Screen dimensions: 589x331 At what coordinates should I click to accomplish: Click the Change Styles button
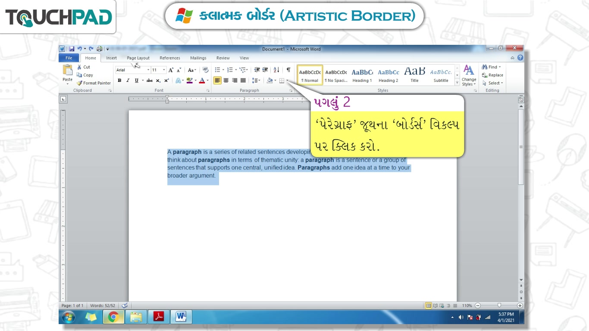pyautogui.click(x=469, y=76)
